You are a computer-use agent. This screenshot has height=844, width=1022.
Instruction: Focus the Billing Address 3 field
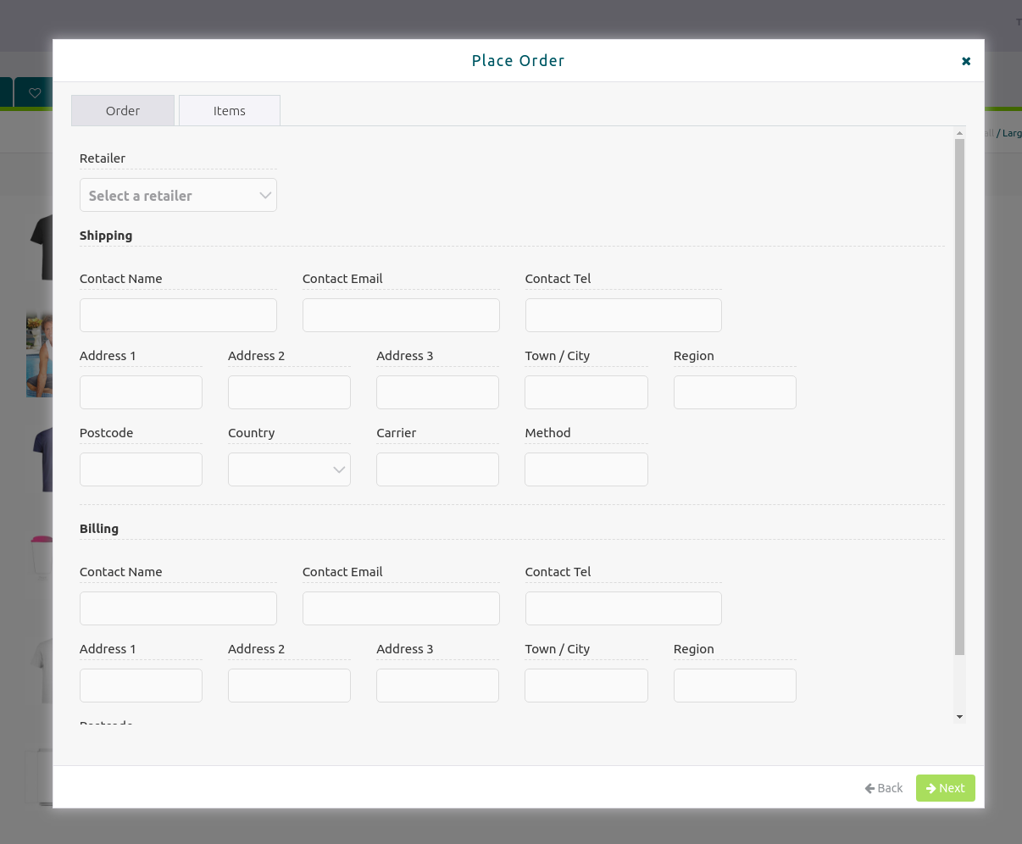pyautogui.click(x=437, y=686)
